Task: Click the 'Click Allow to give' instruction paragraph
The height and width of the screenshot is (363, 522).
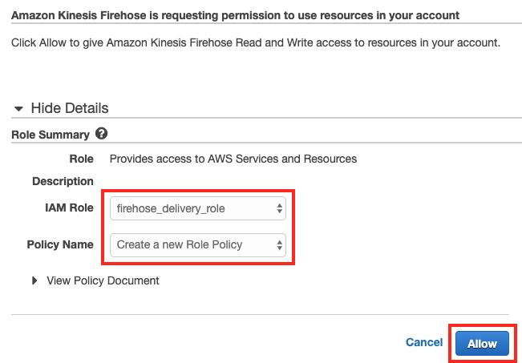Action: (256, 42)
